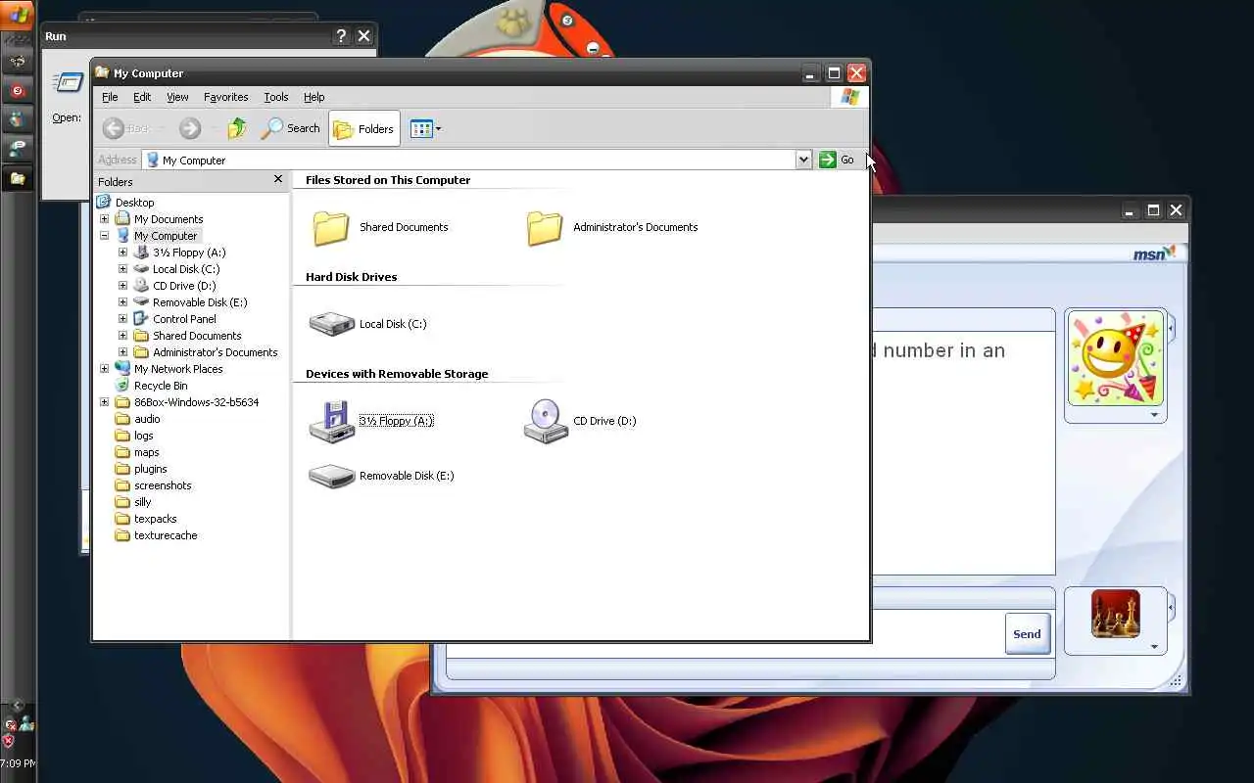Viewport: 1254px width, 783px height.
Task: Click the red security shield tray icon
Action: (9, 741)
